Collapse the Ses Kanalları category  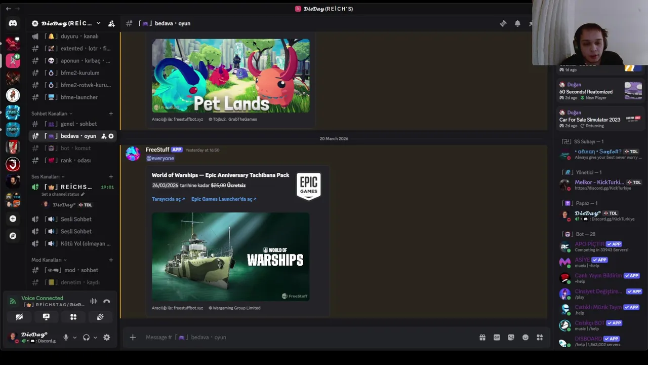tap(48, 176)
